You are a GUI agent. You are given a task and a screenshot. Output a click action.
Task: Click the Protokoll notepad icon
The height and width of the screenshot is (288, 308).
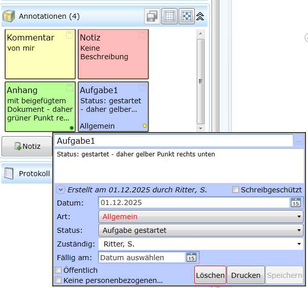[9, 174]
